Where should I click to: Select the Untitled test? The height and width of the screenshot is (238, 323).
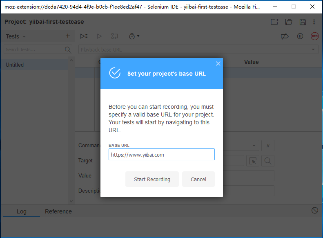(34, 65)
